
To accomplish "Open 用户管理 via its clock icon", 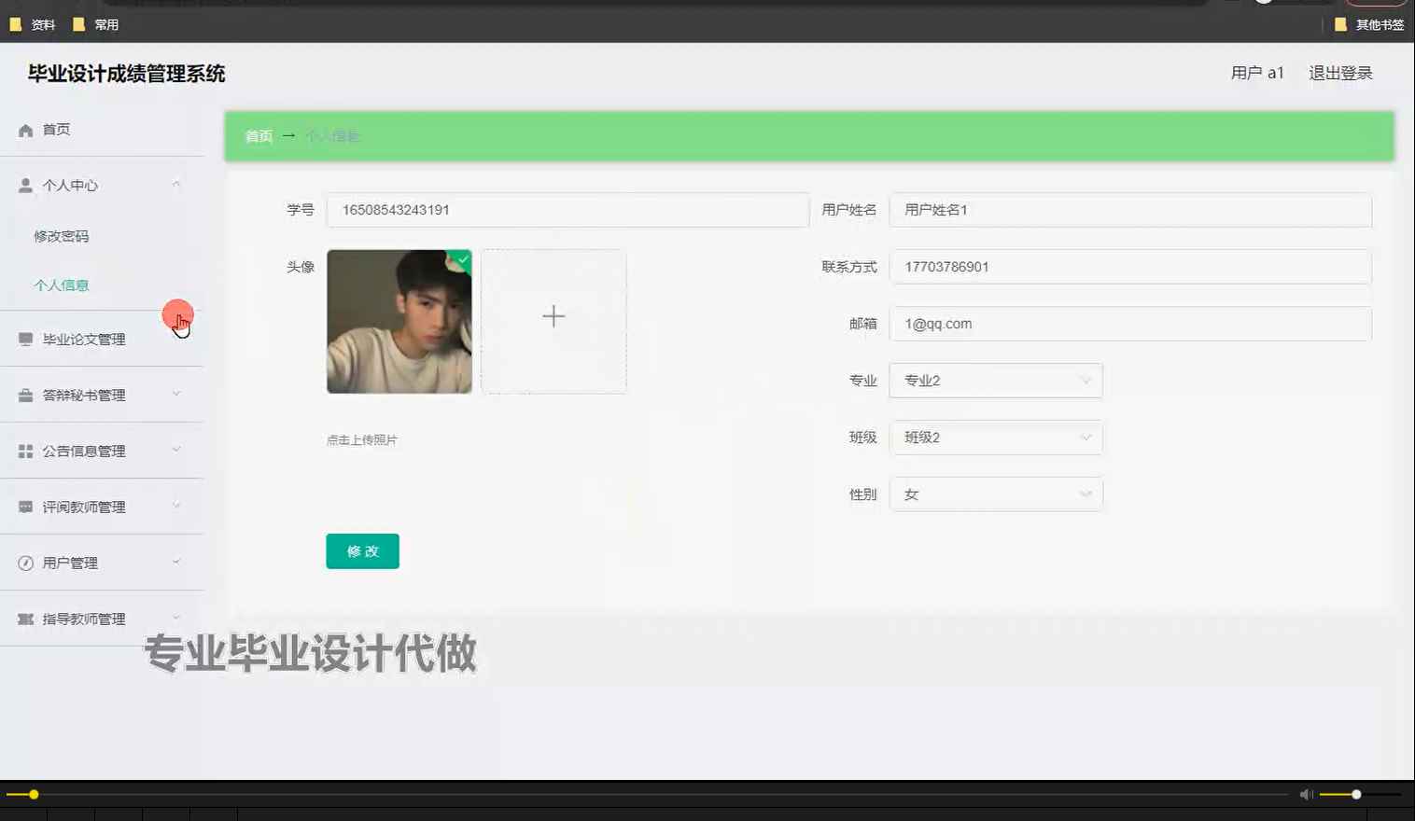I will [x=25, y=563].
